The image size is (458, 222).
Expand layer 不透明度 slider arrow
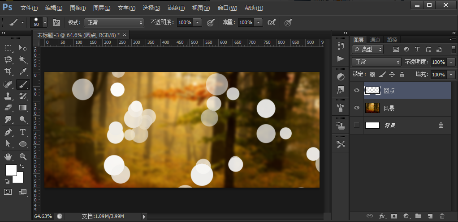tap(451, 62)
